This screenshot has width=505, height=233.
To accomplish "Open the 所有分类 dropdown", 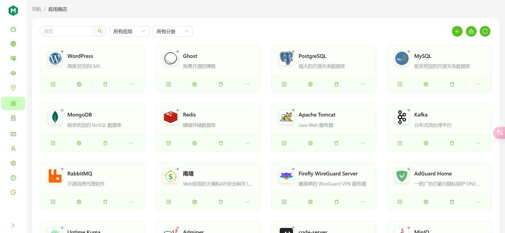I will click(x=173, y=31).
